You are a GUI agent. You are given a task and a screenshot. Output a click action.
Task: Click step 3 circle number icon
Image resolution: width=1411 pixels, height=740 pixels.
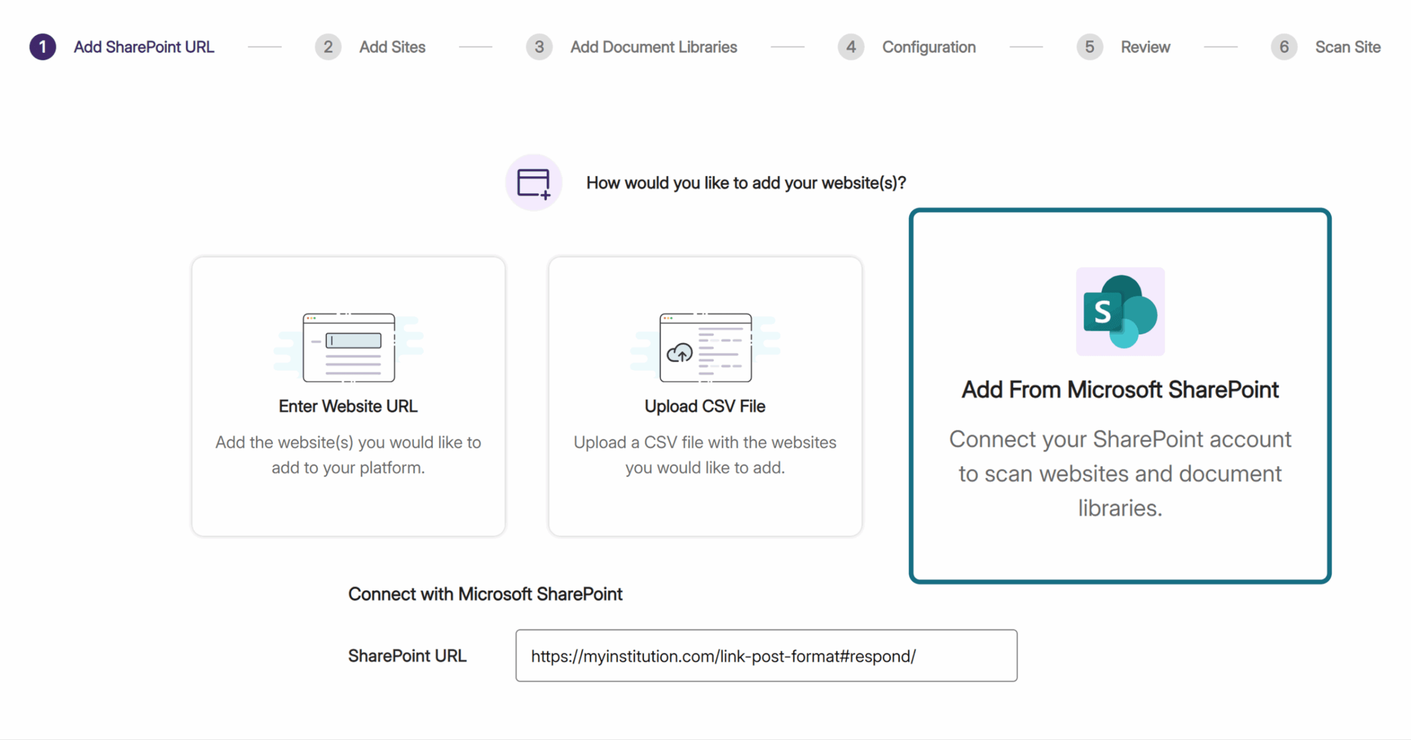539,47
